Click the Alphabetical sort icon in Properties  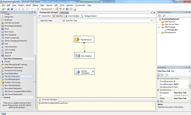(x=162, y=75)
